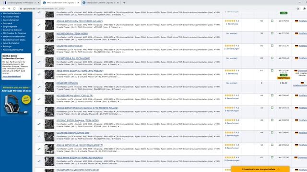This screenshot has height=172, width=307.
Task: Switch to Intel Sockel 1200 browser tab
Action: click(101, 3)
